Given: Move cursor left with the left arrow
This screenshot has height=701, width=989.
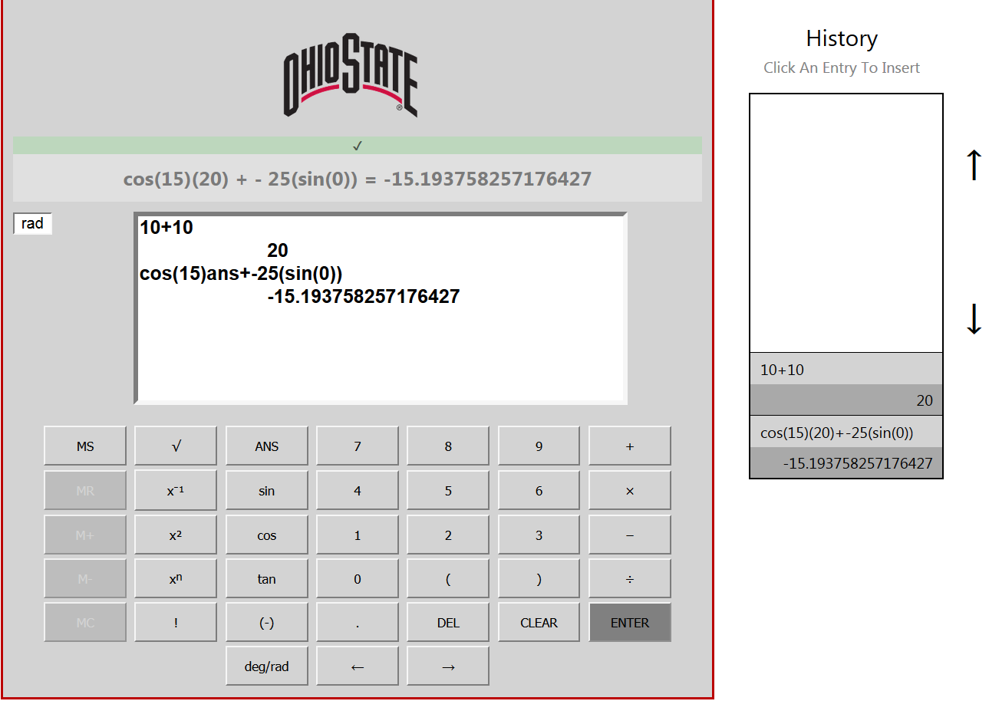Looking at the screenshot, I should pos(357,665).
